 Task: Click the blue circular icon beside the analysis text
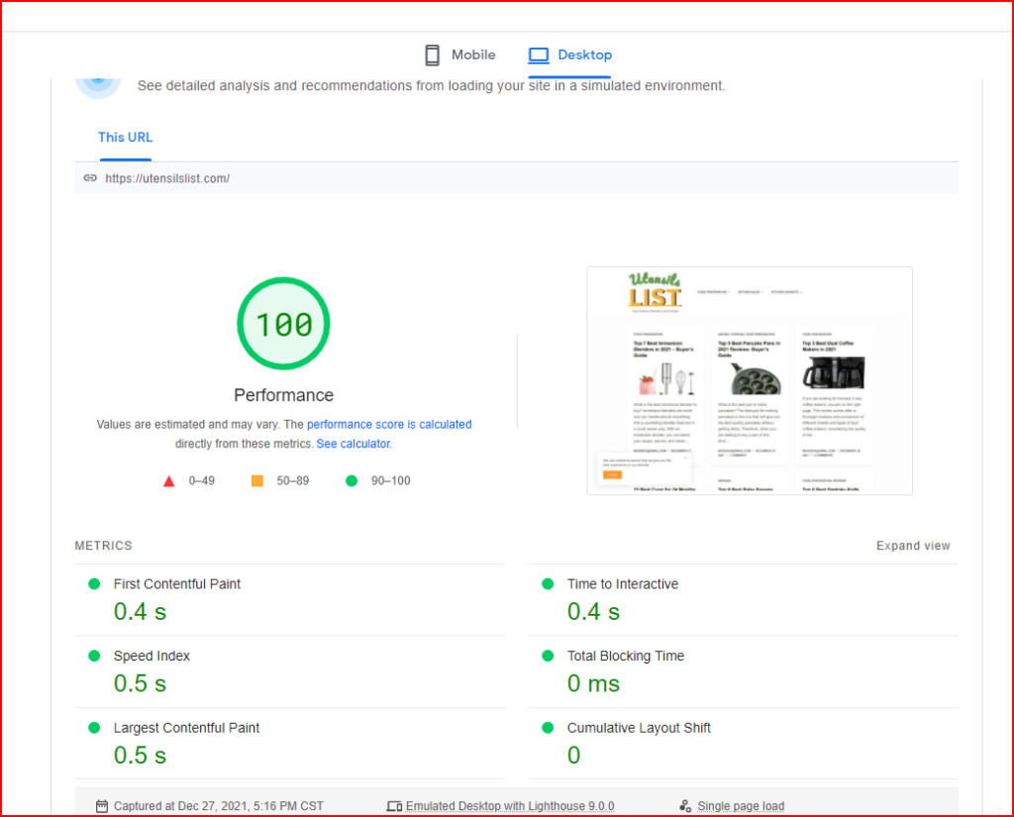pos(98,86)
